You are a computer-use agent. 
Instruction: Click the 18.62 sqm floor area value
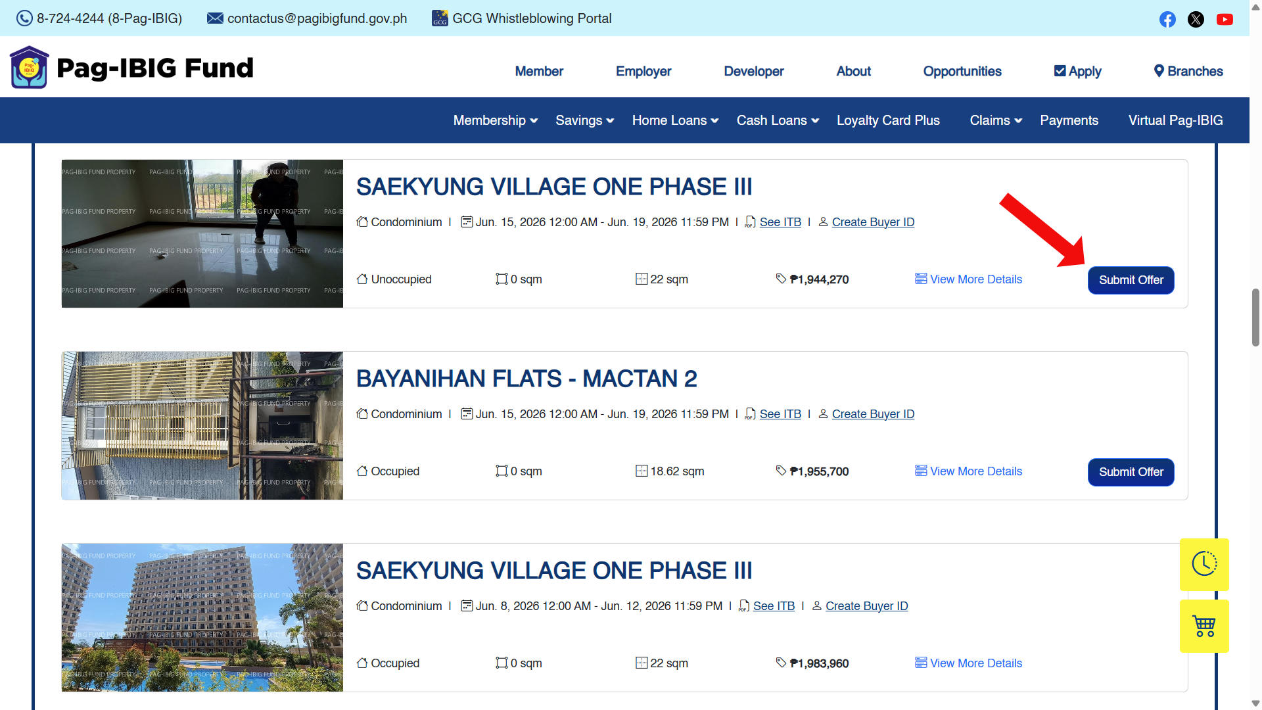point(677,471)
